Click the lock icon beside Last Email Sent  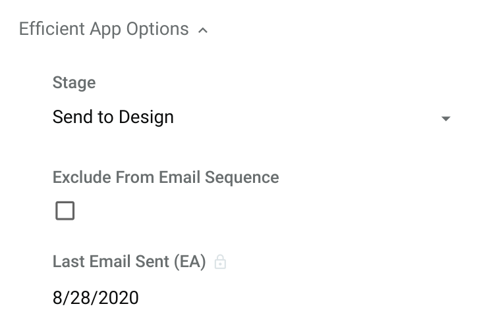(x=220, y=262)
